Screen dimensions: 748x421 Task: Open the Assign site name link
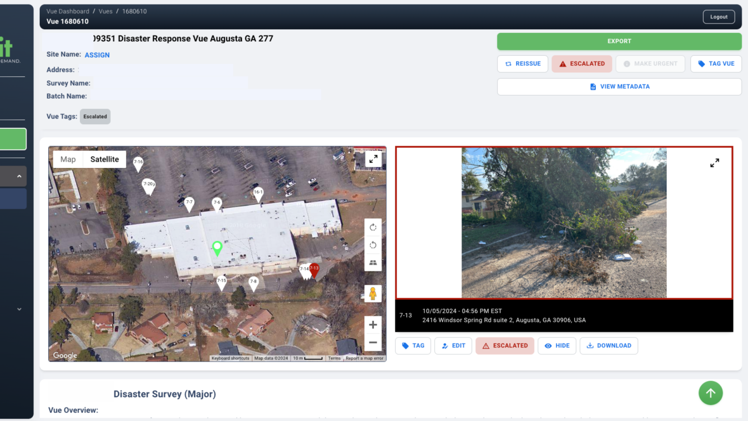coord(97,55)
